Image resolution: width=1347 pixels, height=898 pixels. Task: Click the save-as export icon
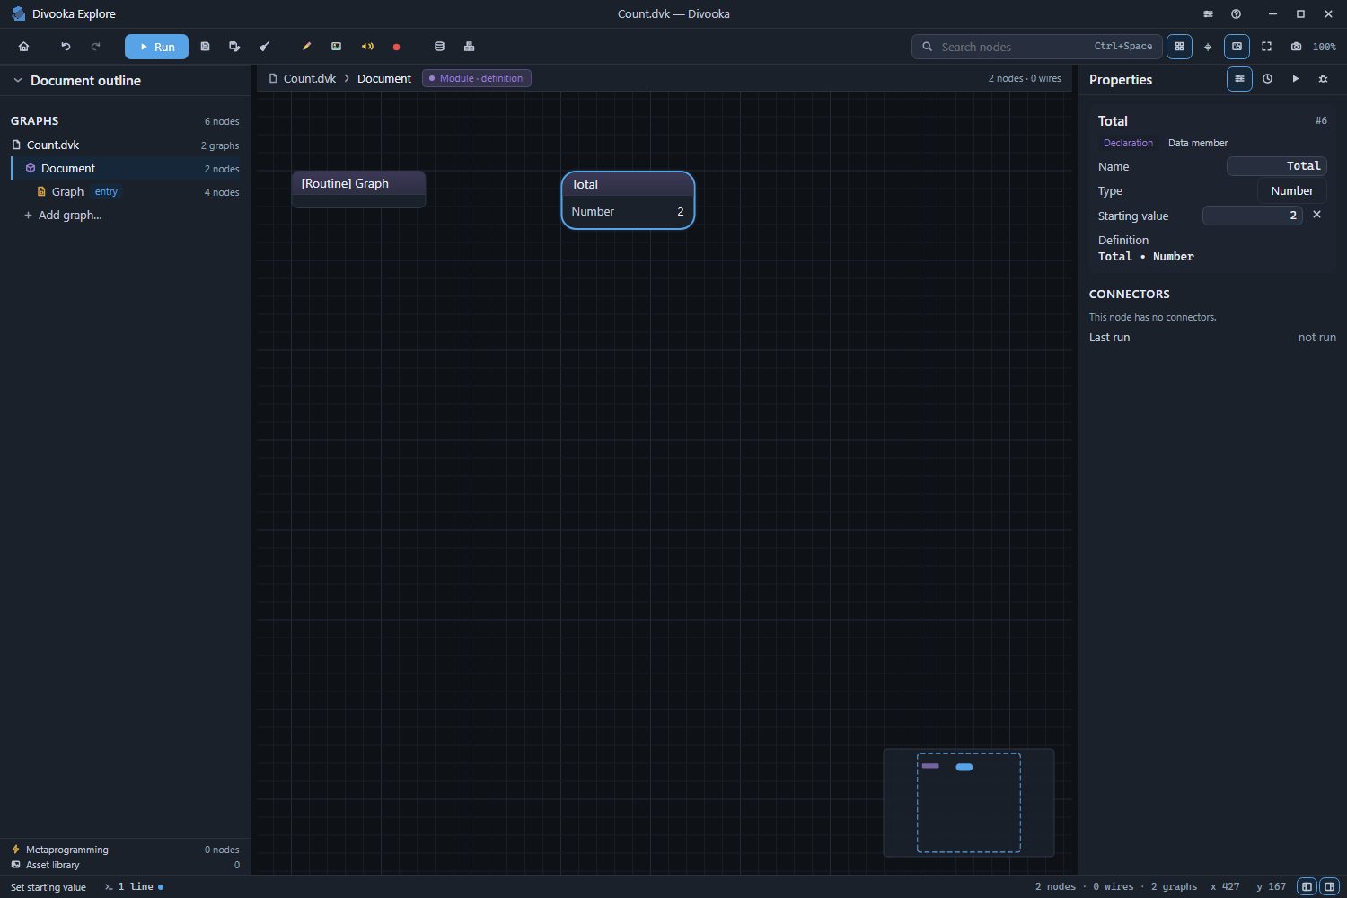click(x=234, y=47)
